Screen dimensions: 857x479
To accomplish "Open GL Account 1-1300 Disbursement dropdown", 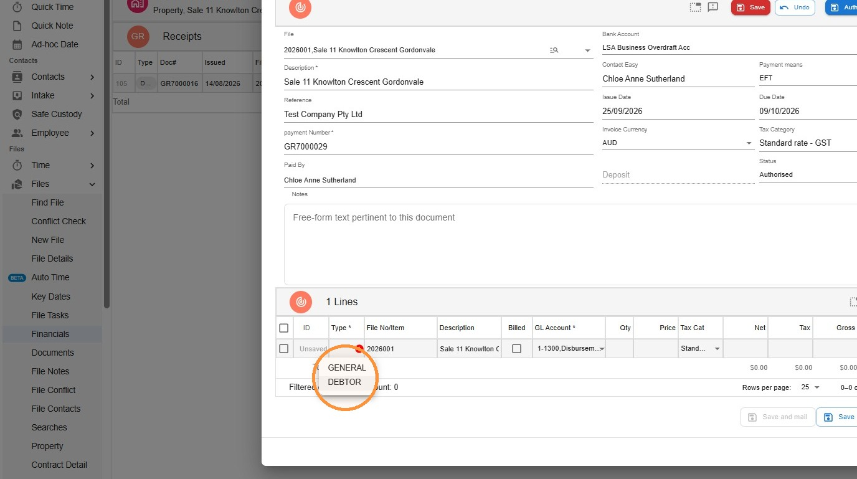I will point(602,349).
